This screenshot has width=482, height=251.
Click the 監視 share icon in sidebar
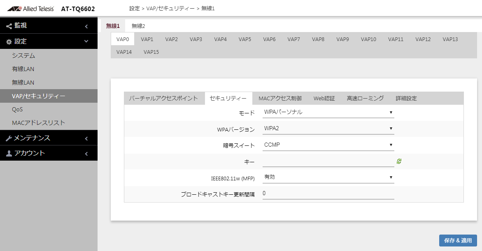tap(9, 26)
